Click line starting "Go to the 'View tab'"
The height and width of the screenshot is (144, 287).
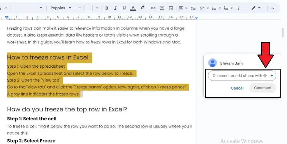97,87
